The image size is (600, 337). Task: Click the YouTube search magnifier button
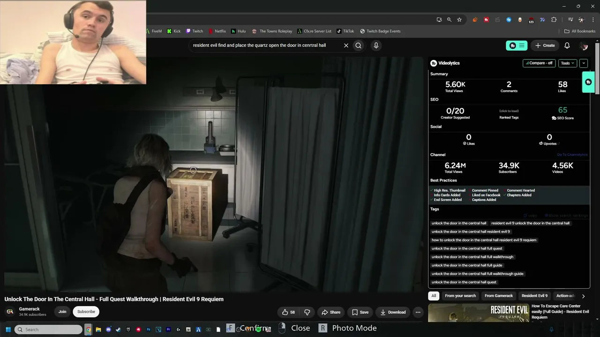tap(358, 45)
